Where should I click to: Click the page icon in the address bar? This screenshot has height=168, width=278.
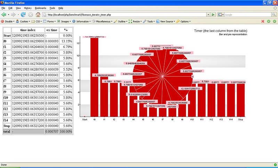point(45,15)
